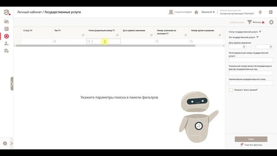Screen dimensions: 277x156
Task: Tick the select-all checkbox in table header
Action: (17, 36)
